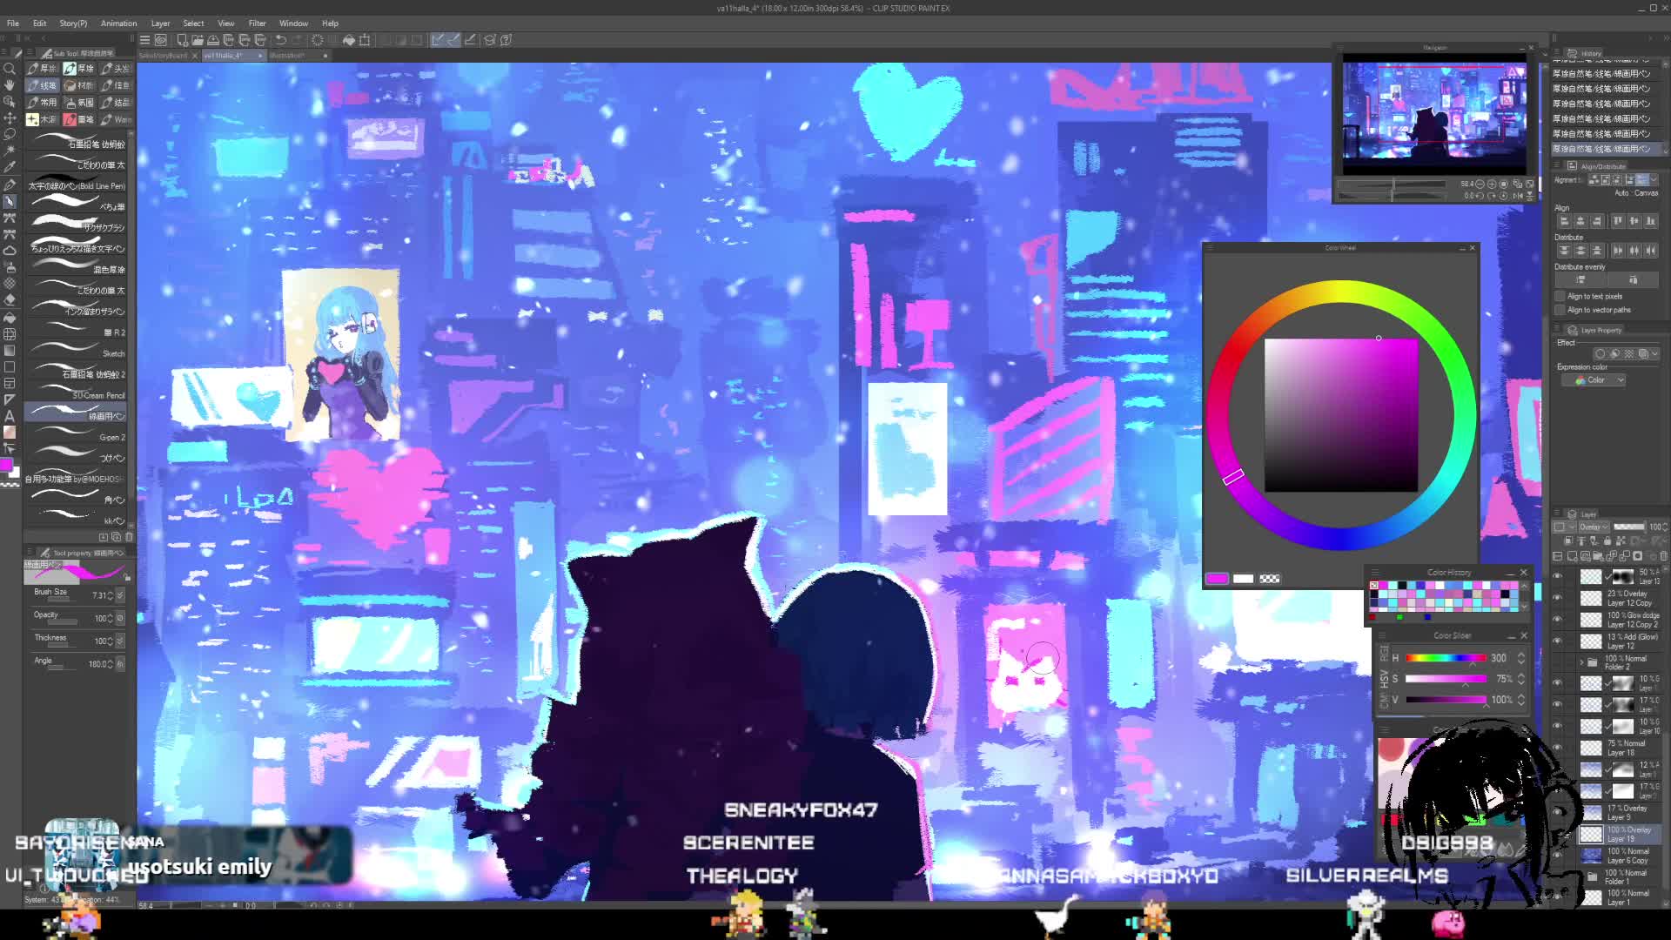Click the Hue slider in Color Slider panel
Viewport: 1671px width, 940px height.
click(x=1446, y=658)
